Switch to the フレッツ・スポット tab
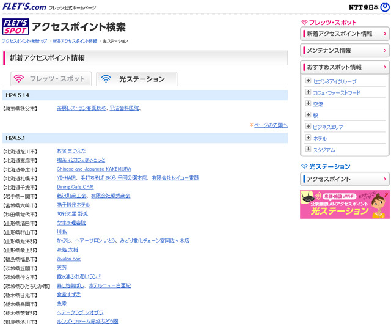The width and height of the screenshot is (391, 324). (x=51, y=79)
